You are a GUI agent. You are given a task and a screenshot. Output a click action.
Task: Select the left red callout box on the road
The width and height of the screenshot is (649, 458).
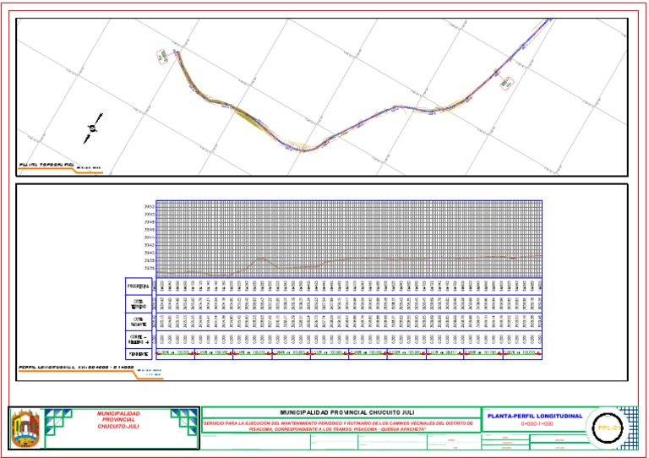point(162,57)
